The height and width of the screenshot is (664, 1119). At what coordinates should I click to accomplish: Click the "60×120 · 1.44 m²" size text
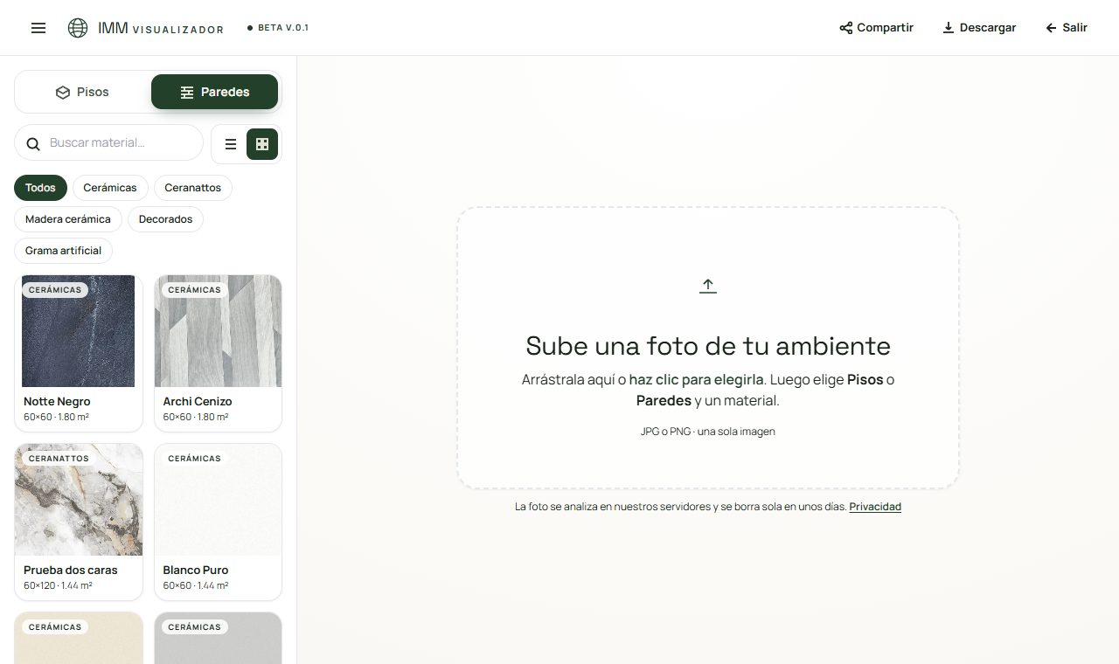[x=58, y=586]
